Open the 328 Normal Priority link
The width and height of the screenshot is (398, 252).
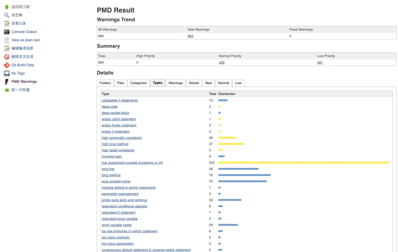pos(222,62)
